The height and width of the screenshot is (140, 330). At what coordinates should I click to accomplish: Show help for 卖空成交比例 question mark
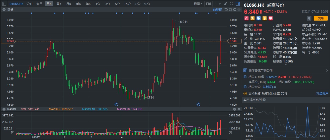click(264, 100)
